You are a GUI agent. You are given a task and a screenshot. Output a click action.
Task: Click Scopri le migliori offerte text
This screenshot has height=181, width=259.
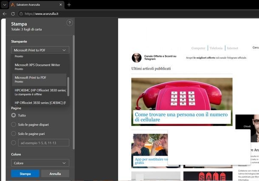[x=216, y=58]
